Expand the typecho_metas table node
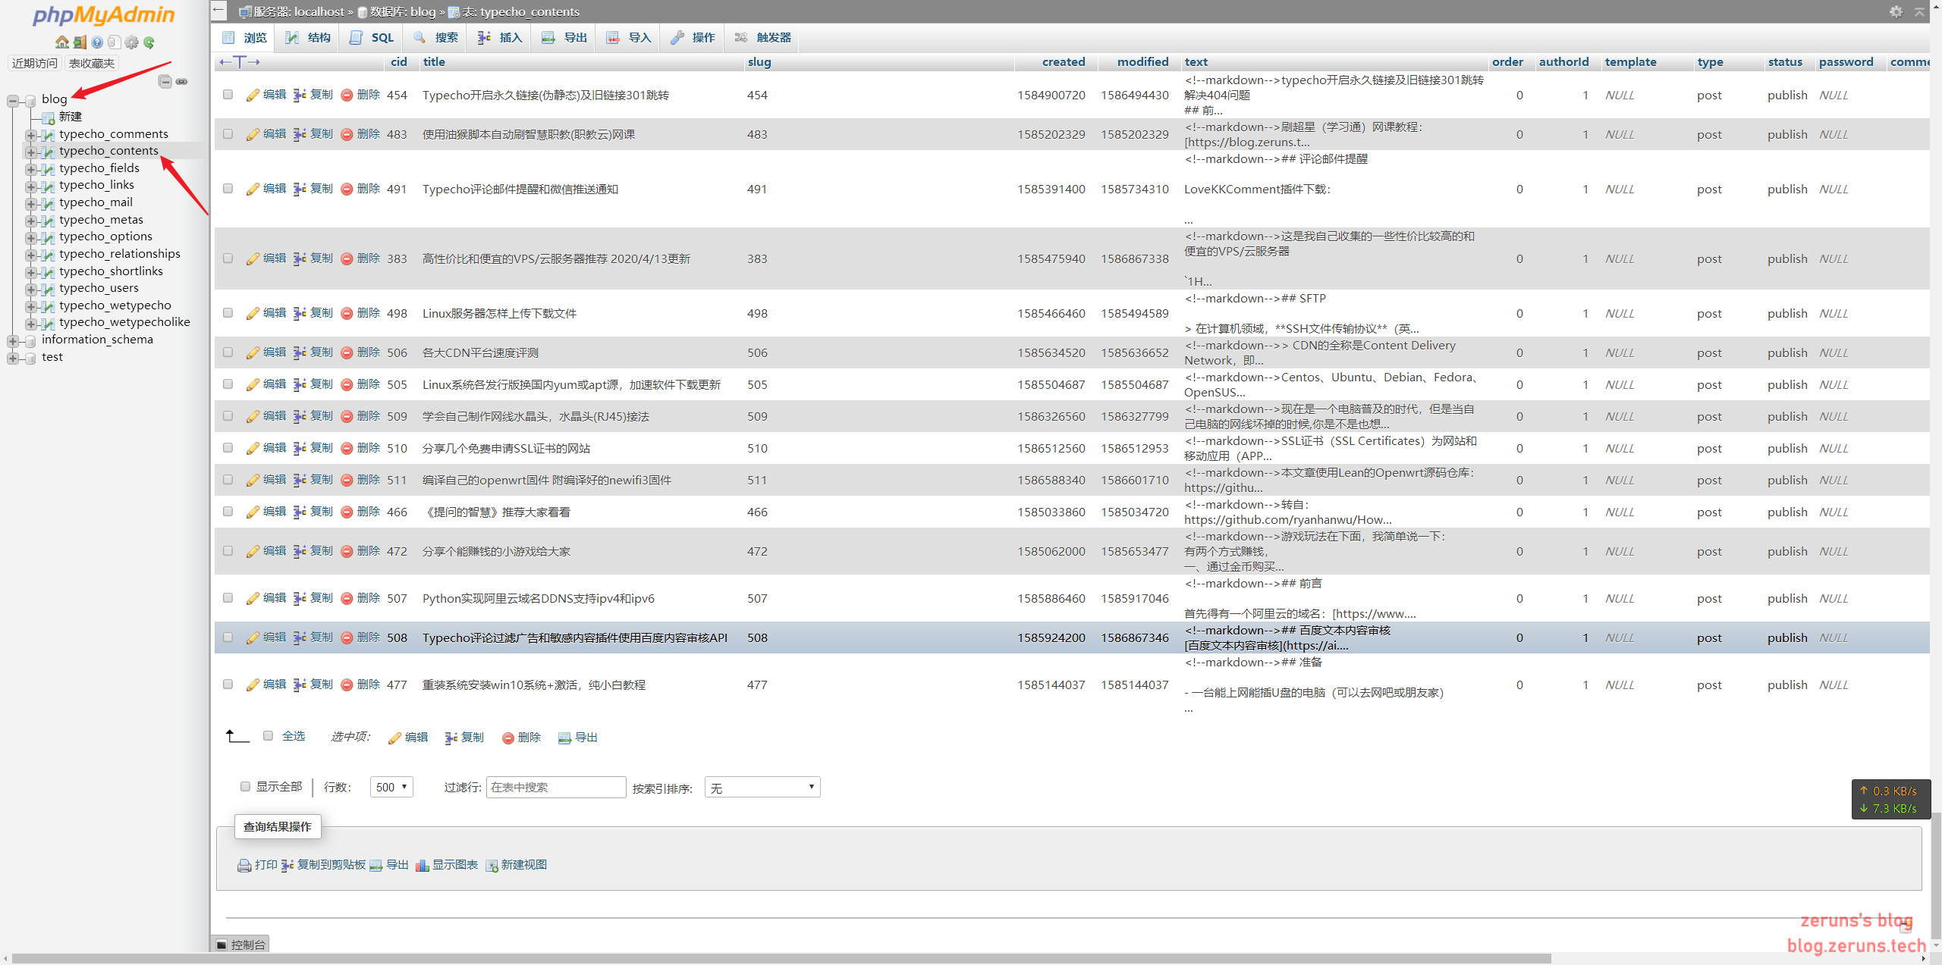 (30, 221)
